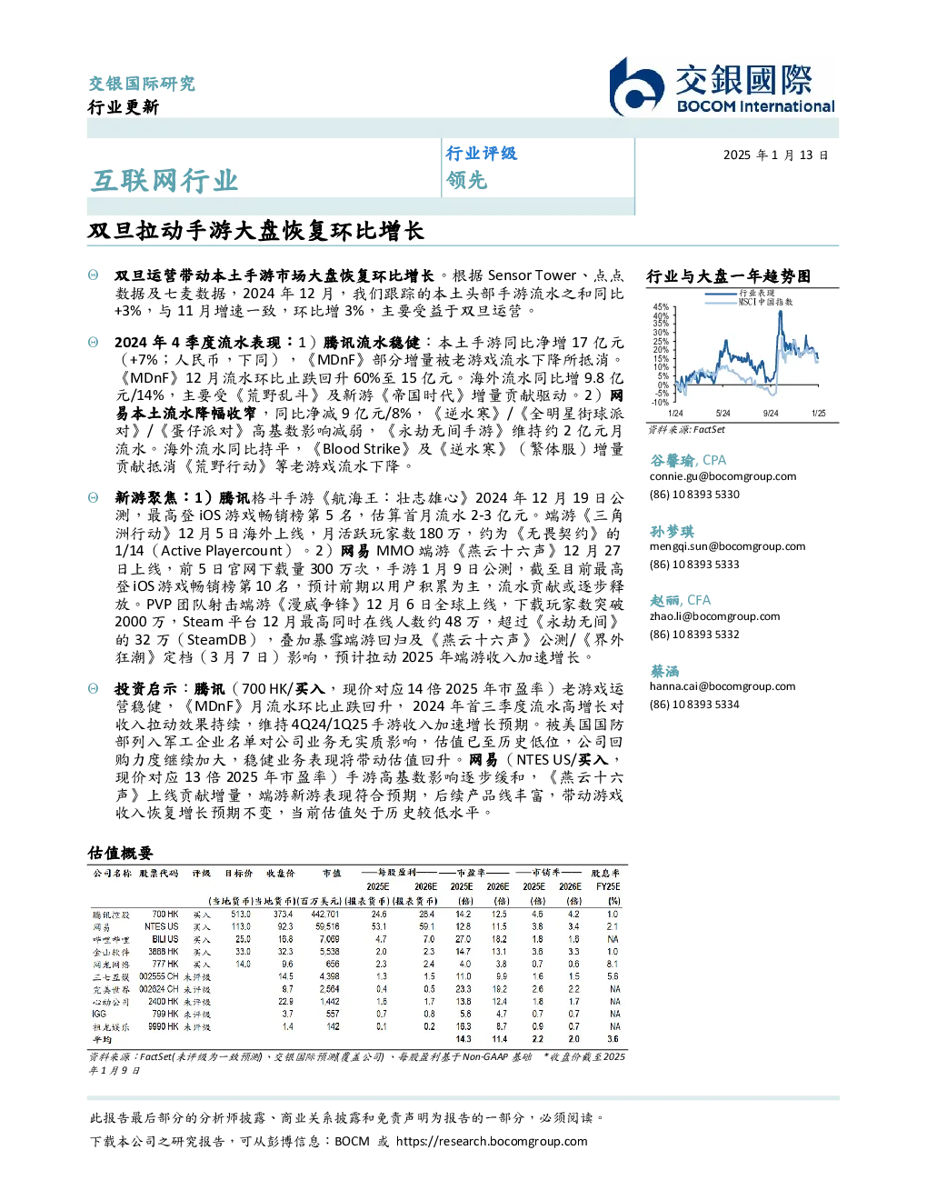Click the 资料来源: FactSet note under chart

click(686, 429)
